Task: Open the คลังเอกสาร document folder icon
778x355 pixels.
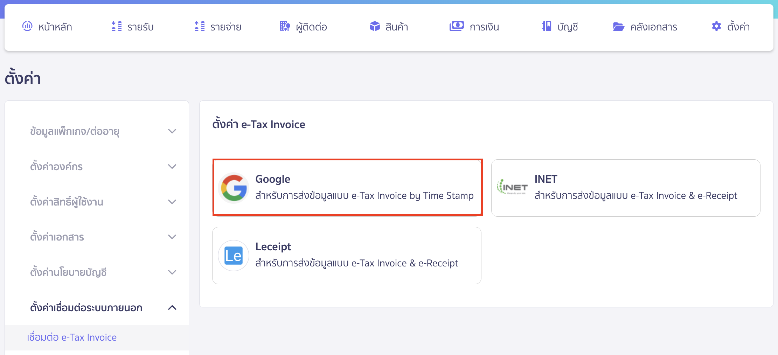Action: 619,27
